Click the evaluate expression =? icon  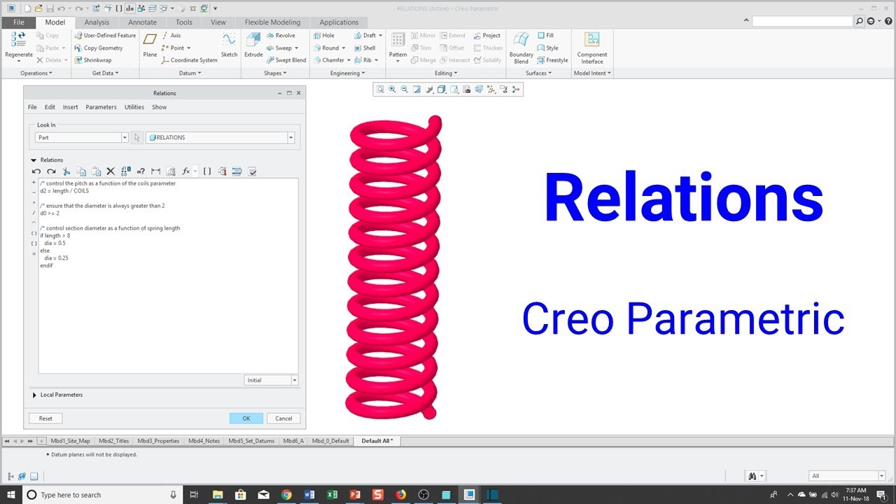tap(141, 171)
